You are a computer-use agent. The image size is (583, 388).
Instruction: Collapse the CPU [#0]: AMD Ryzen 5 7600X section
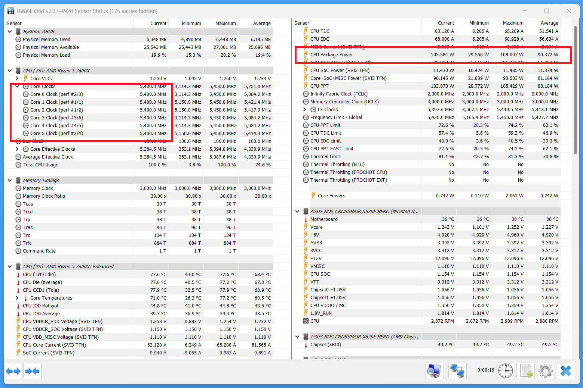(x=10, y=71)
